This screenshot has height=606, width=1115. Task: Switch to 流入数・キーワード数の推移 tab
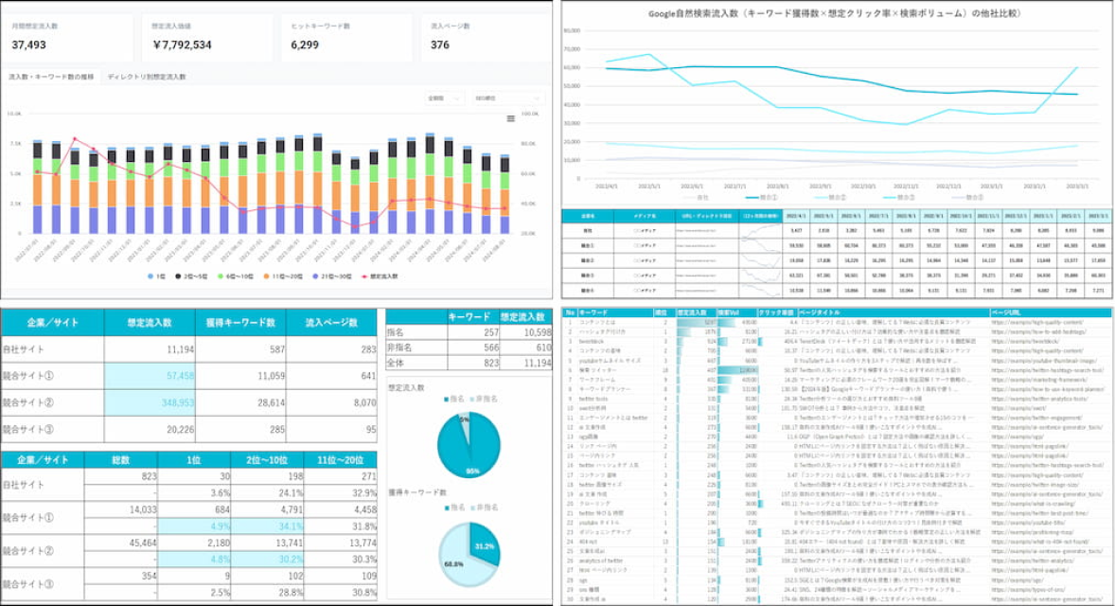tap(50, 76)
